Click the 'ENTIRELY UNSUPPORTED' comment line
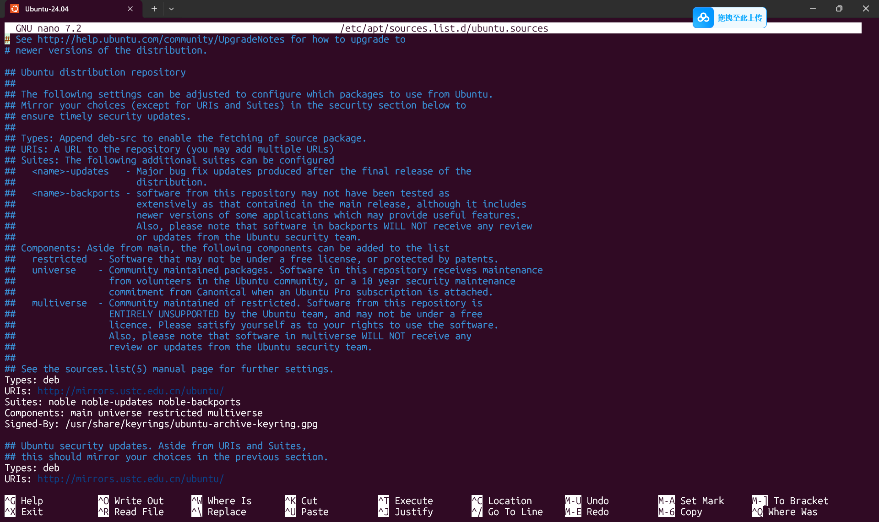 [244, 314]
